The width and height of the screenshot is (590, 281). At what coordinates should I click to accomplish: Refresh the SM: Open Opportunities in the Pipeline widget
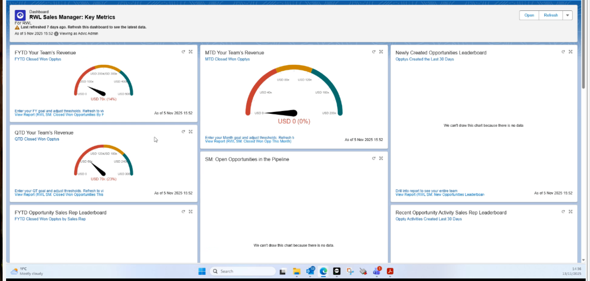[373, 158]
